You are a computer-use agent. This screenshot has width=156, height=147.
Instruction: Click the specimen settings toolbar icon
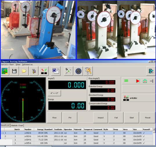click(34, 71)
